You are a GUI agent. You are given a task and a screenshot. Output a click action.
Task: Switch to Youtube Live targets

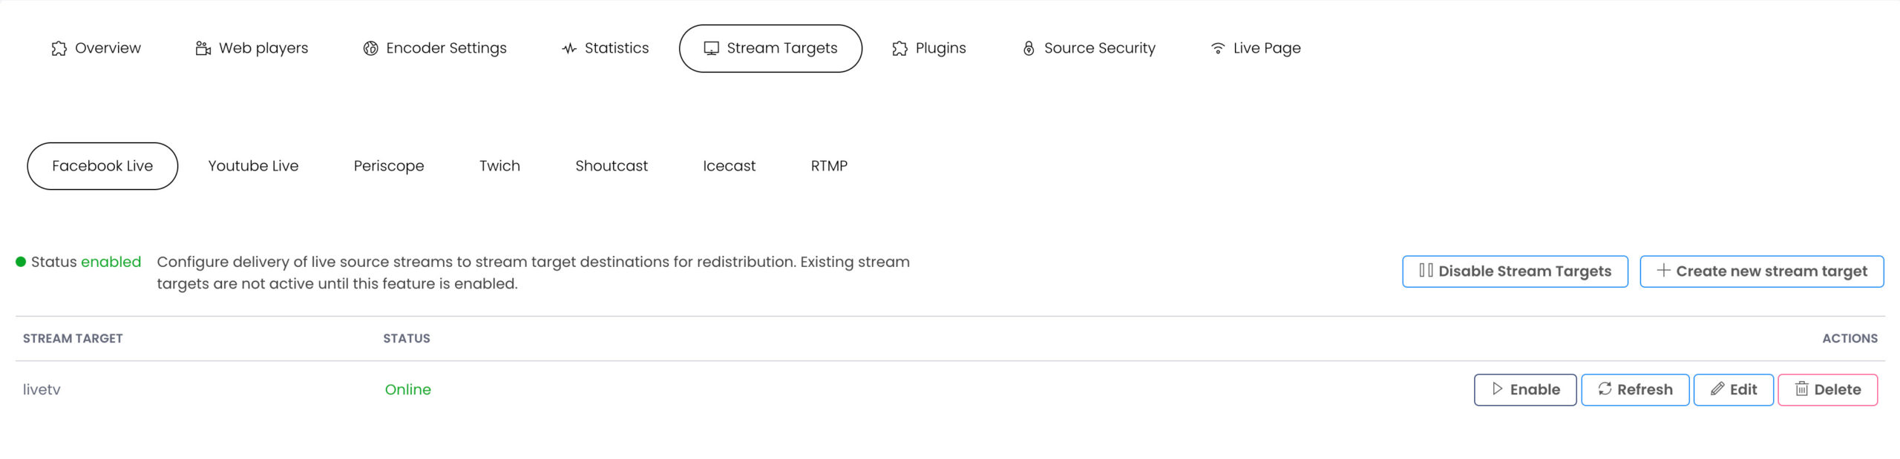[253, 166]
